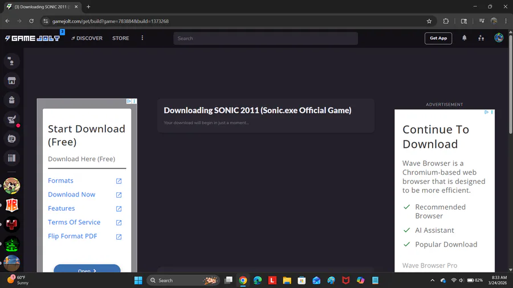
Task: Open the sidebar library icon
Action: pyautogui.click(x=11, y=158)
